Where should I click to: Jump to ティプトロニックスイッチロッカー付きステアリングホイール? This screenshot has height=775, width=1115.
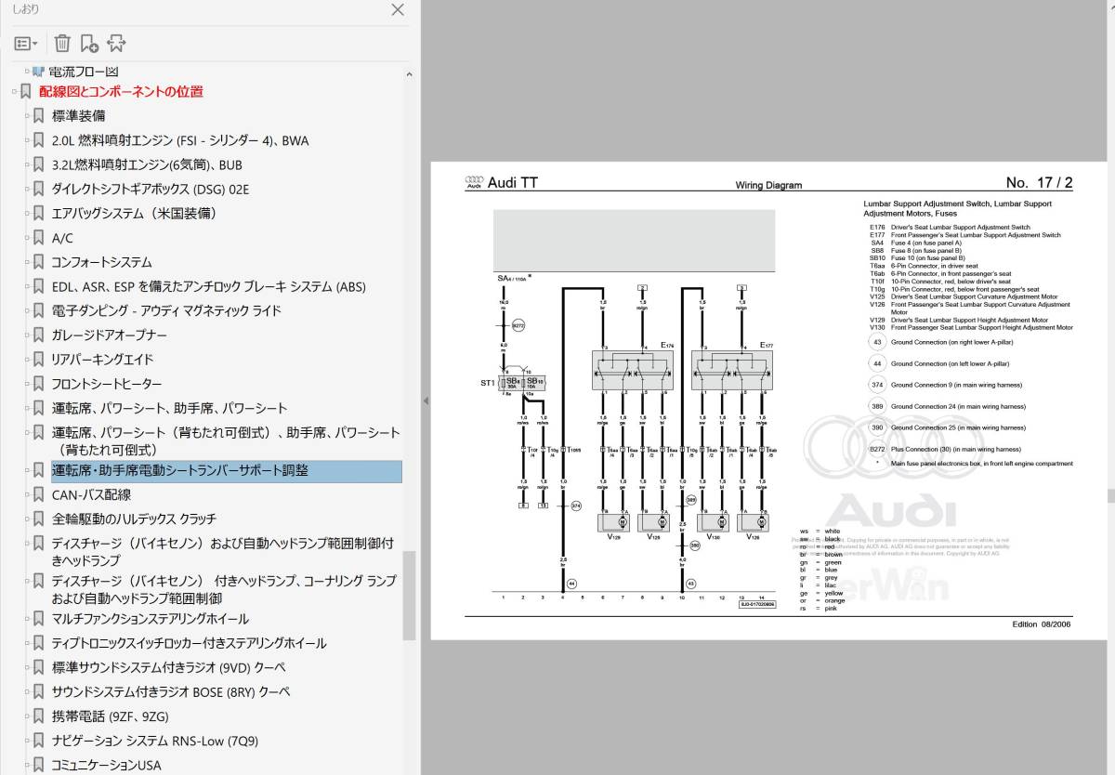tap(190, 642)
